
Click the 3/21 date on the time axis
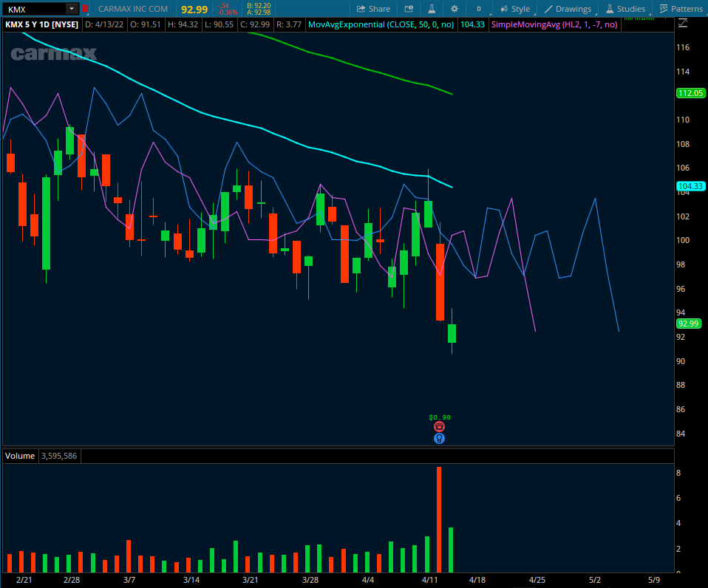tap(250, 580)
